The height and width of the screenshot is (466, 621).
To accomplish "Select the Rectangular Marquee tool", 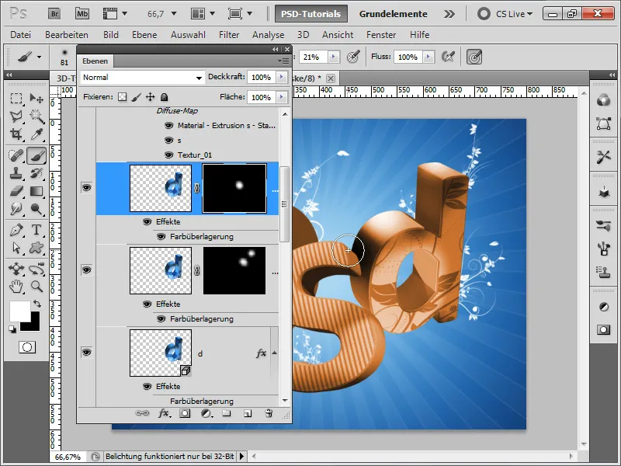I will point(16,99).
